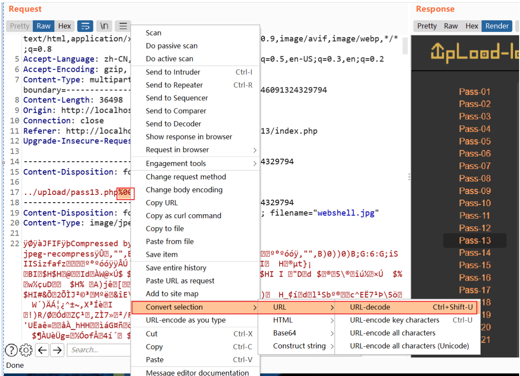
Task: Choose URL-decode from the submenu
Action: [x=407, y=307]
